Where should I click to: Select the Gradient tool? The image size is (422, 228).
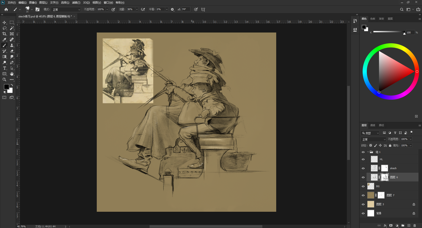pos(4,57)
